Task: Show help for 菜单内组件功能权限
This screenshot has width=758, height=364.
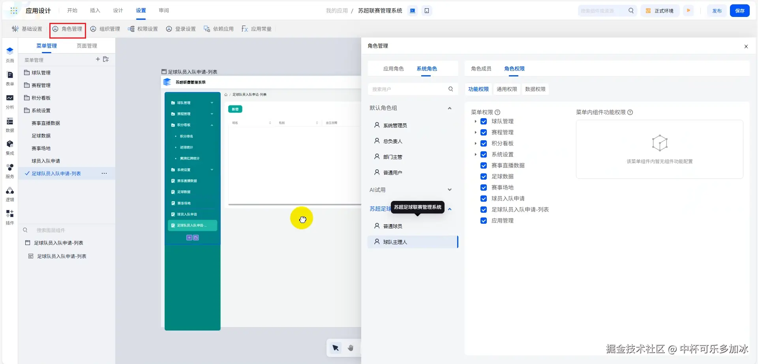Action: click(630, 112)
